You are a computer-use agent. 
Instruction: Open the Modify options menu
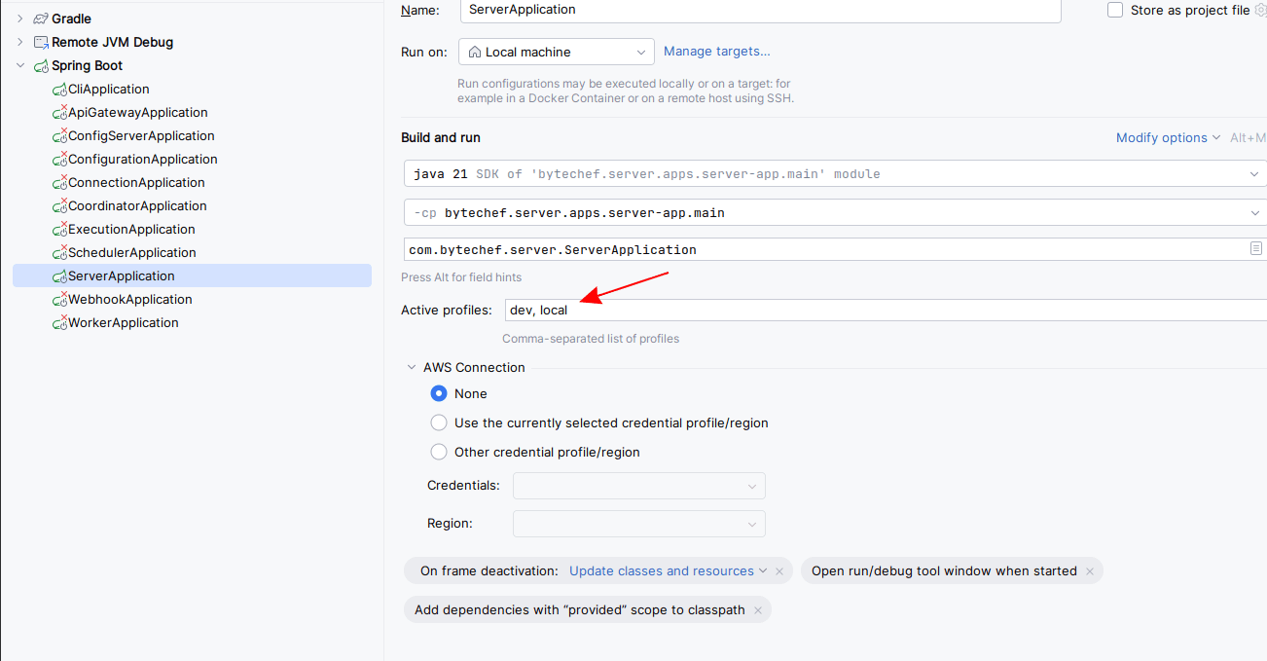[x=1162, y=137]
